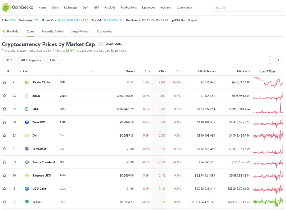Click the cDAI coin icon

(27, 109)
